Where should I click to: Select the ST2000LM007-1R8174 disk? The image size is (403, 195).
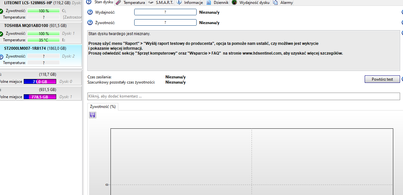41,56
